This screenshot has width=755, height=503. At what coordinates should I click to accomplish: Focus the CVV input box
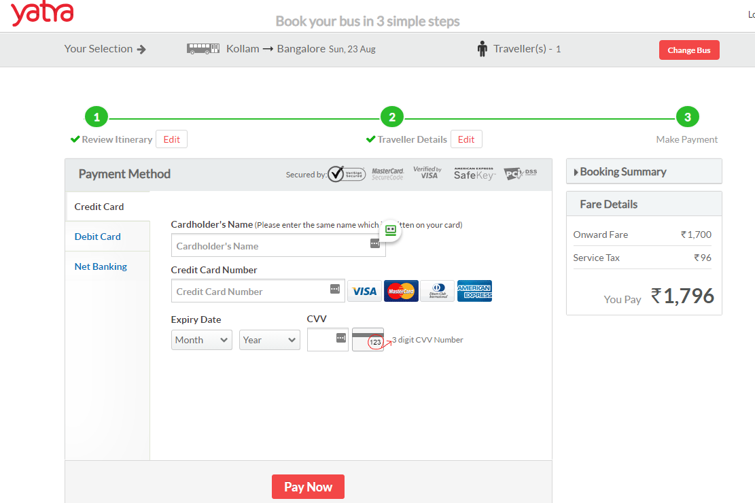pos(328,340)
